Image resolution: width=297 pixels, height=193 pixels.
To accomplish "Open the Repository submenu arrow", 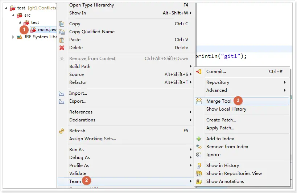I will point(285,82).
